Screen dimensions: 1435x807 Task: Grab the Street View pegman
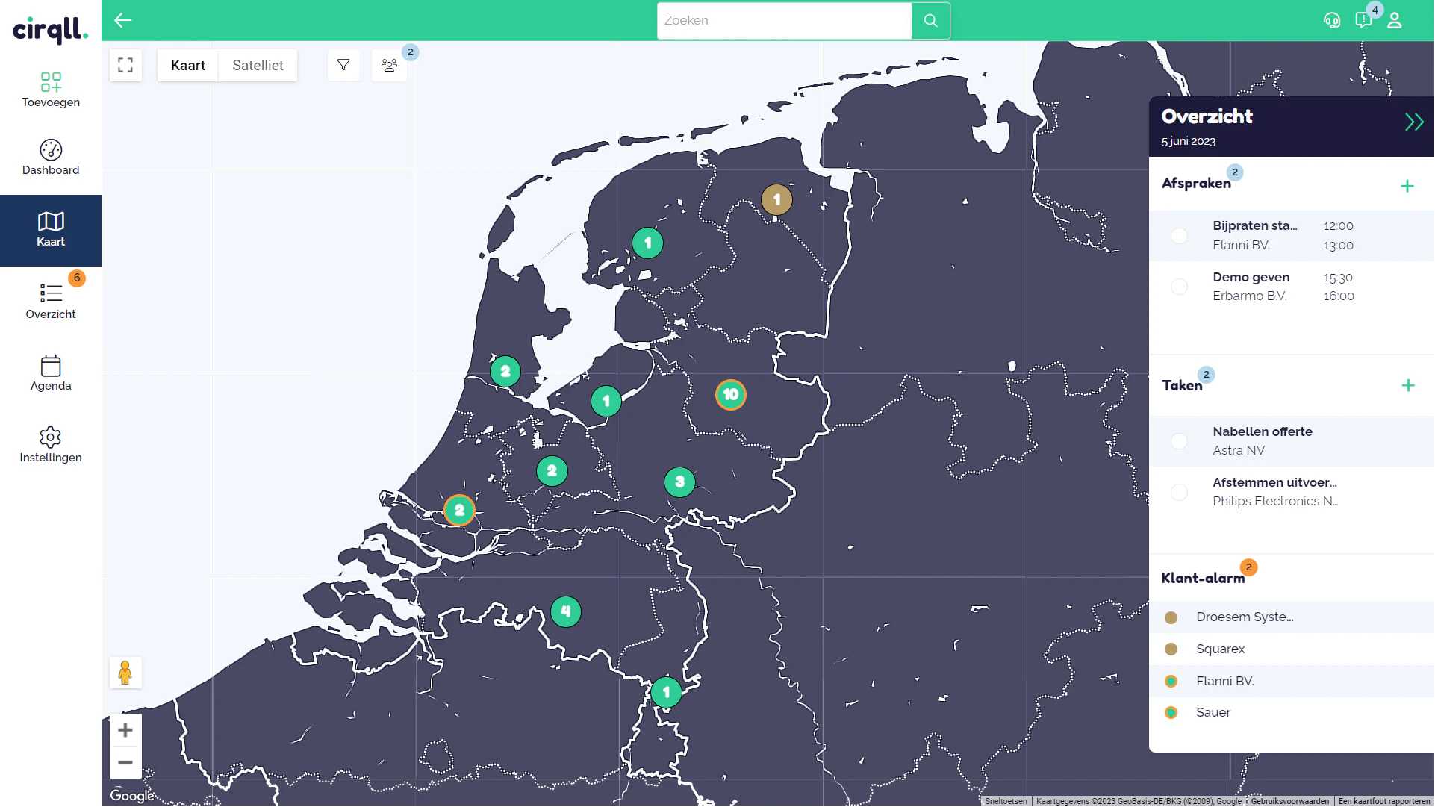[125, 673]
